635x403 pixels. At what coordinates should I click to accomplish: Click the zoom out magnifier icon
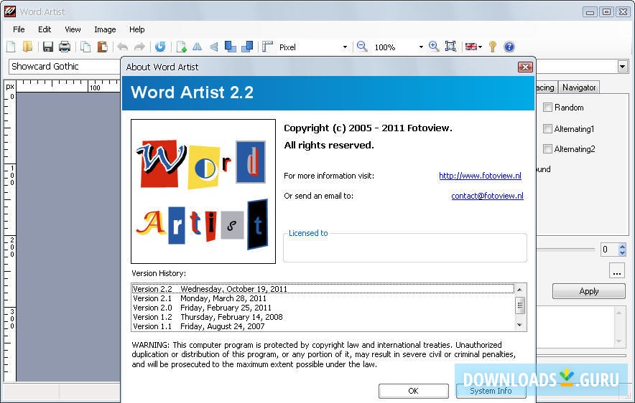pyautogui.click(x=362, y=47)
